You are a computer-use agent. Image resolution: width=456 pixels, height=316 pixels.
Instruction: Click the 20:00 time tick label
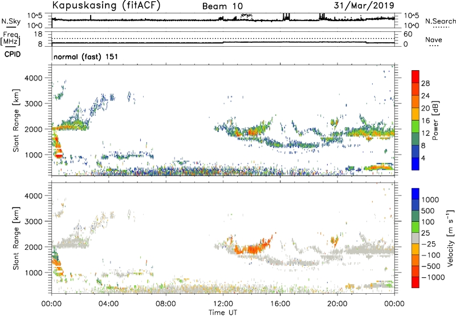point(337,304)
